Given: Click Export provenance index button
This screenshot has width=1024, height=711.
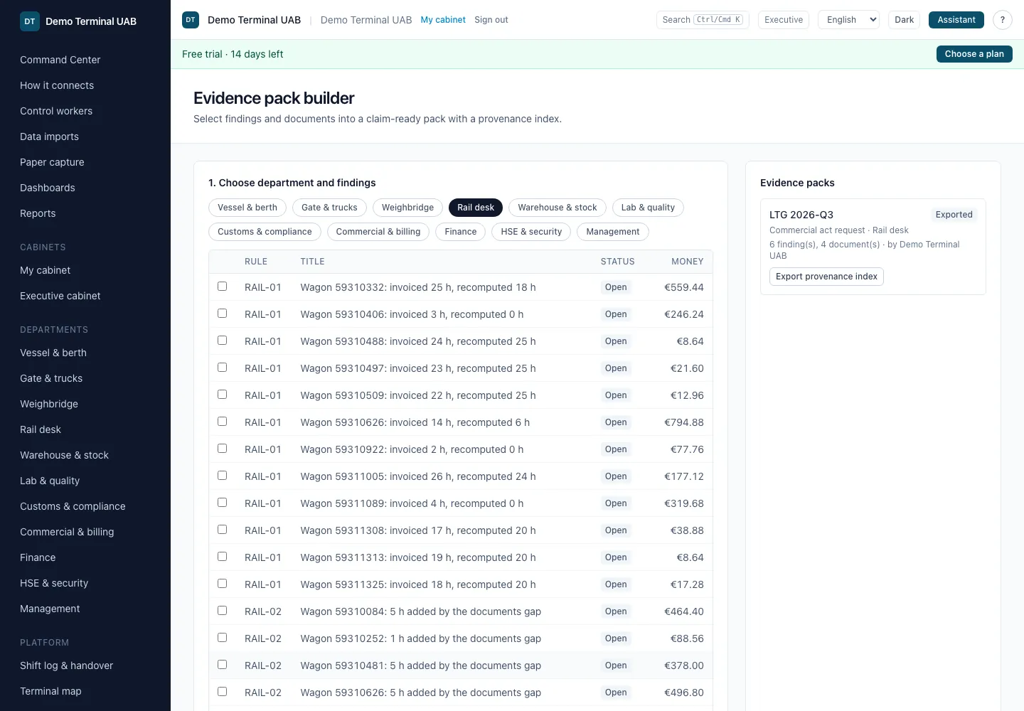Looking at the screenshot, I should point(826,277).
